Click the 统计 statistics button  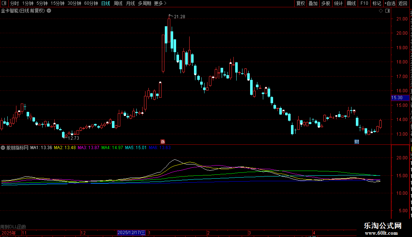click(338, 3)
